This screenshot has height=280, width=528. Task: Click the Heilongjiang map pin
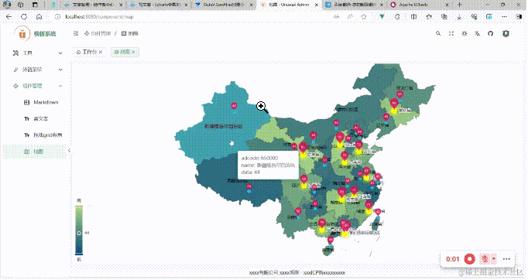tap(399, 94)
